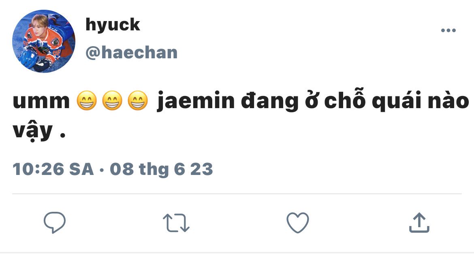Viewport: 474px width, 260px height.
Task: Select the date 08 thg 6 23
Action: pos(161,169)
